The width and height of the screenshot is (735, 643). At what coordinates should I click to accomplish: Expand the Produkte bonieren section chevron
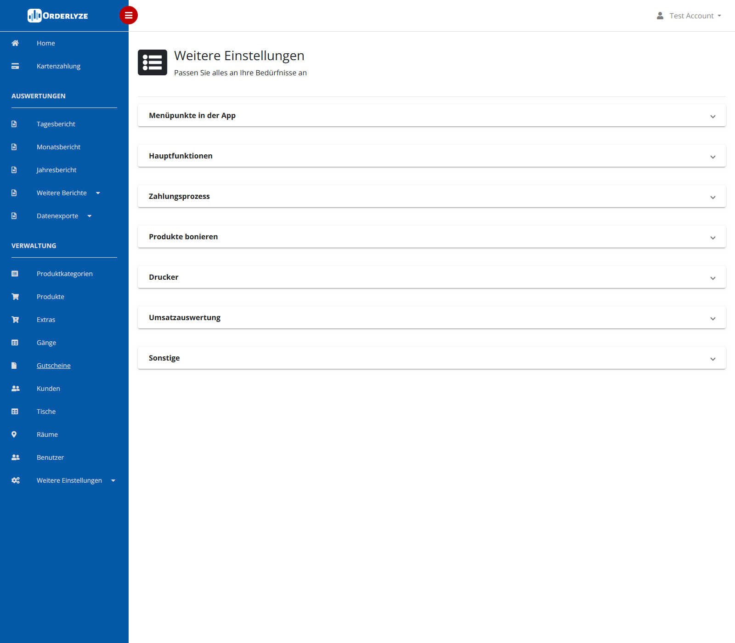pos(713,238)
